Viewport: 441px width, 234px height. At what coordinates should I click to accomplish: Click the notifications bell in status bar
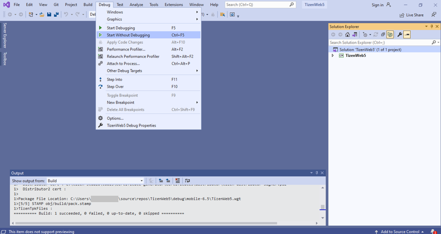pyautogui.click(x=433, y=231)
